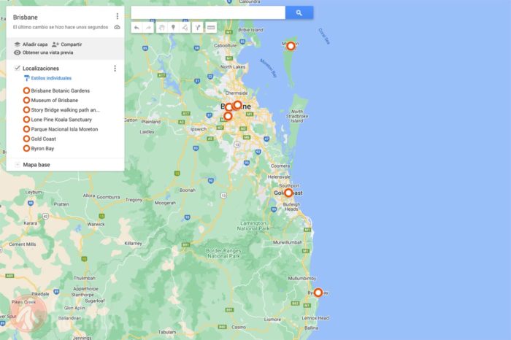Click the Lismore map label
The width and height of the screenshot is (511, 340).
tap(272, 319)
